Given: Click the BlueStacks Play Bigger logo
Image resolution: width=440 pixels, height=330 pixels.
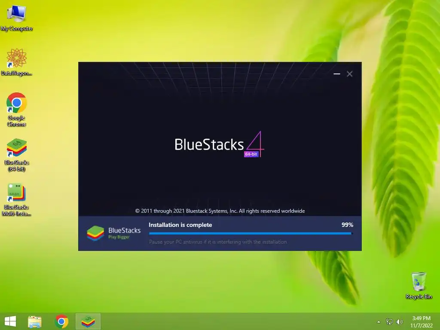Looking at the screenshot, I should click(113, 233).
